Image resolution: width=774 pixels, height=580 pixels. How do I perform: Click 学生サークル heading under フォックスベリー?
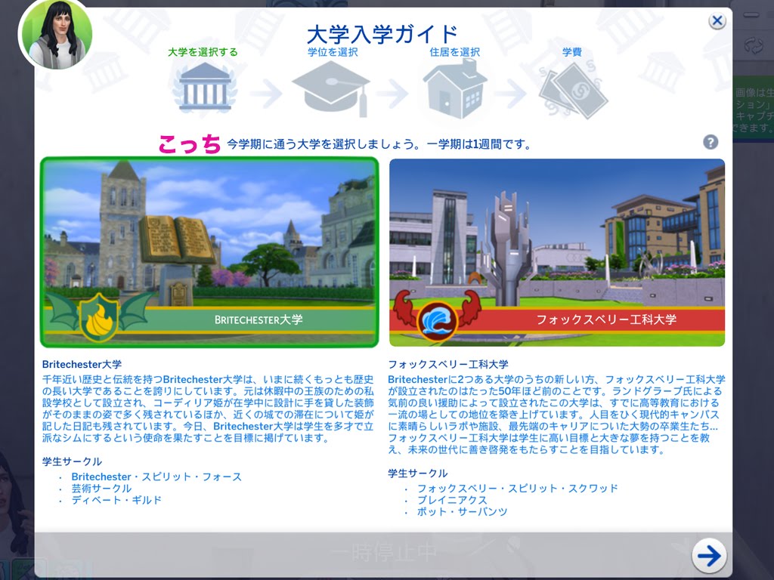click(x=417, y=474)
